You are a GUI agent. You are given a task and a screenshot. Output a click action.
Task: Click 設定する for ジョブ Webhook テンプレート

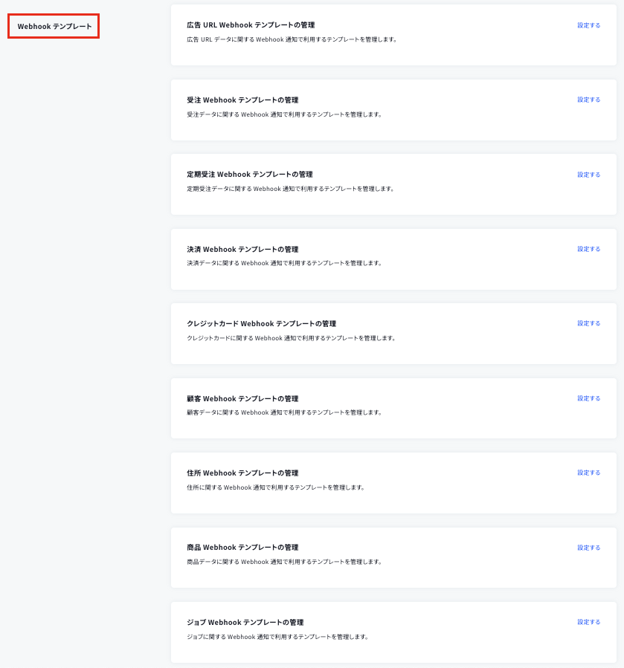click(588, 622)
